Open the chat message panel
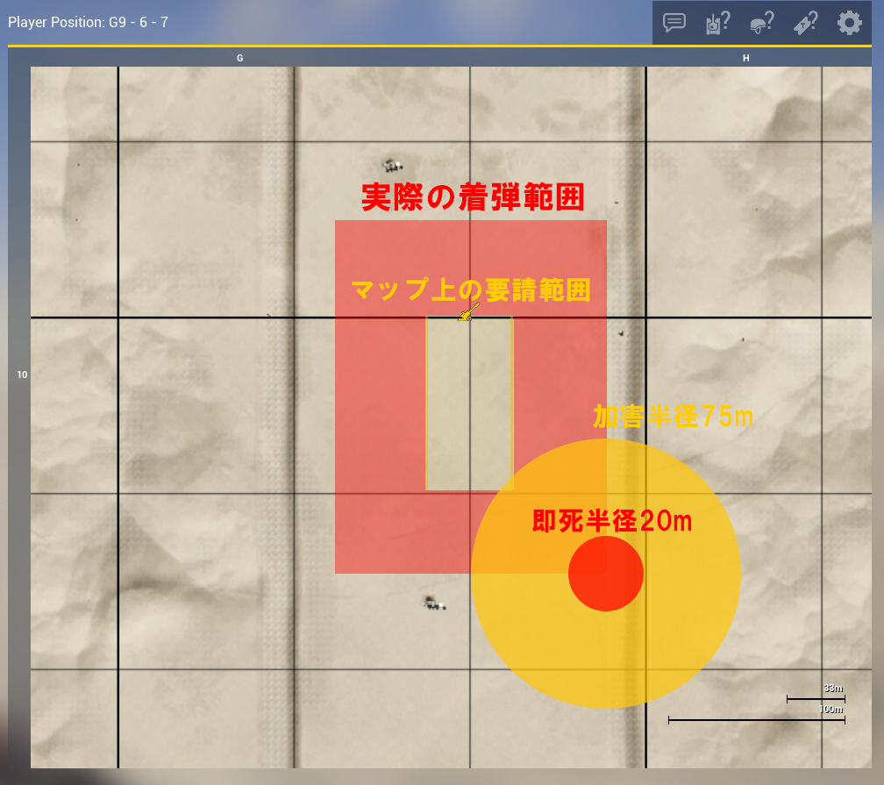The width and height of the screenshot is (884, 785). pos(674,23)
